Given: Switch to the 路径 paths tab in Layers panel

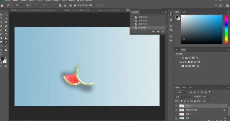Looking at the screenshot, I should pos(191,87).
